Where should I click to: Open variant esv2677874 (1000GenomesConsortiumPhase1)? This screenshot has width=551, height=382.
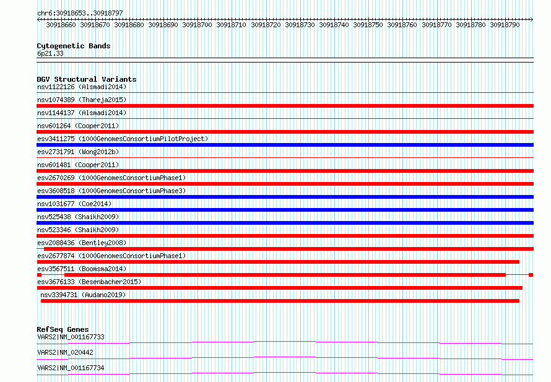click(x=111, y=256)
